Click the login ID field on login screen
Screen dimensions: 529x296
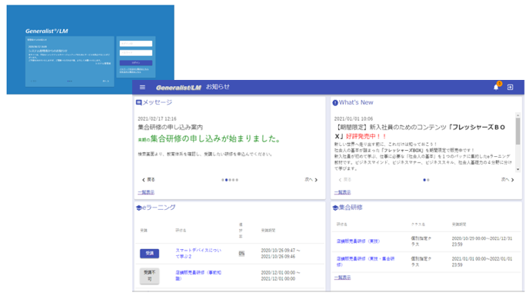click(136, 44)
